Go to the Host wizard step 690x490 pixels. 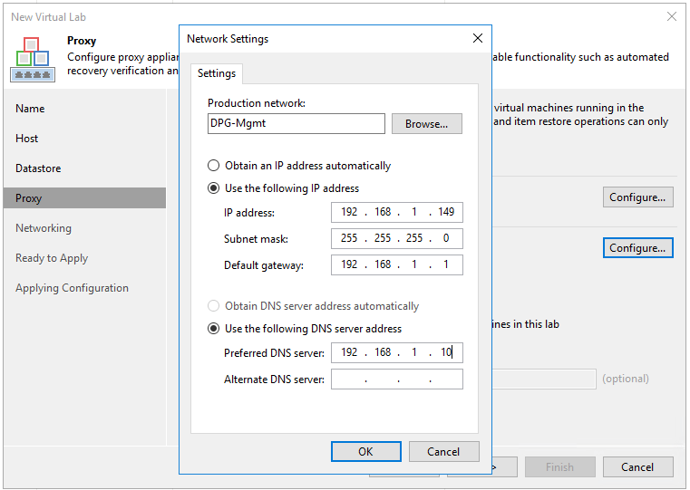click(x=27, y=139)
